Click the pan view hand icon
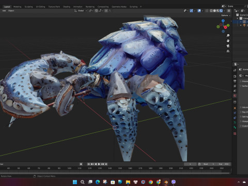The width and height of the screenshot is (248, 186). tap(228, 41)
